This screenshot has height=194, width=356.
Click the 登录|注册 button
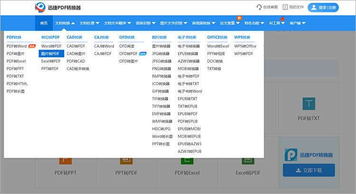[323, 8]
